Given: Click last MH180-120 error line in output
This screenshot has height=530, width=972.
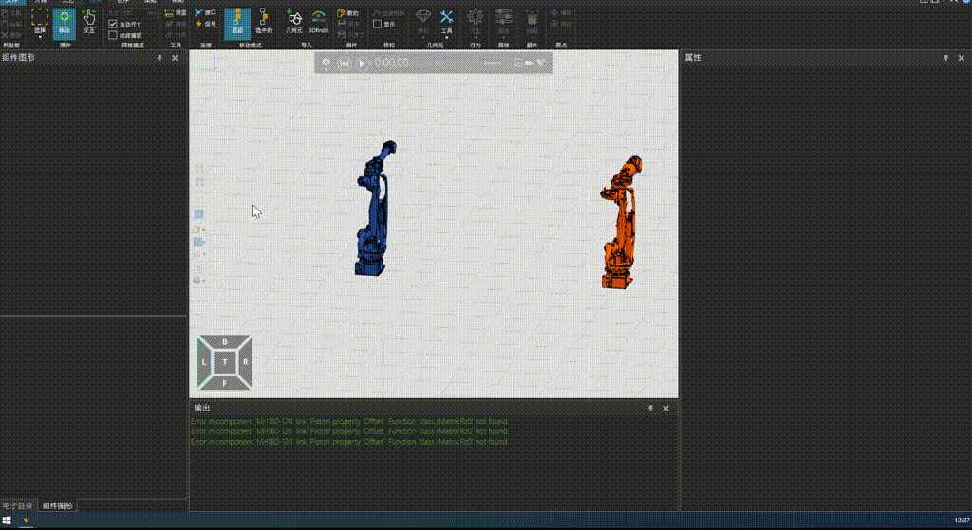Looking at the screenshot, I should (349, 442).
